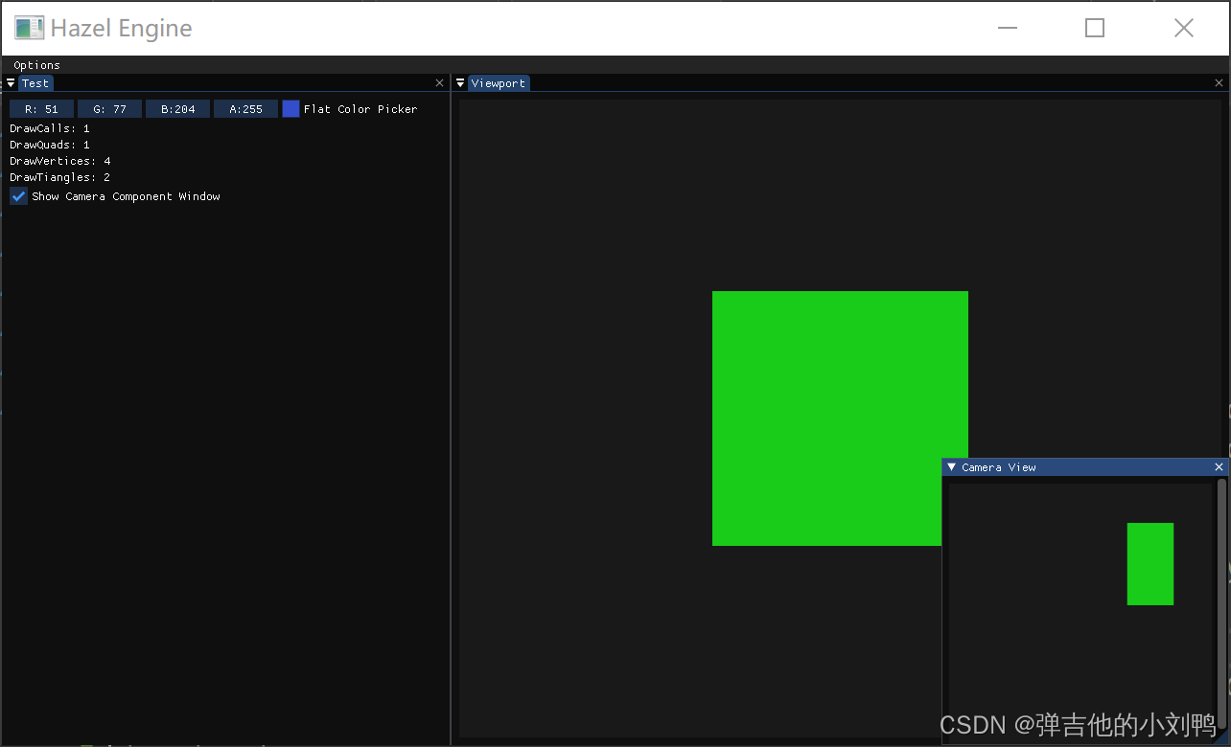Click the G: 77 color field

click(x=109, y=109)
